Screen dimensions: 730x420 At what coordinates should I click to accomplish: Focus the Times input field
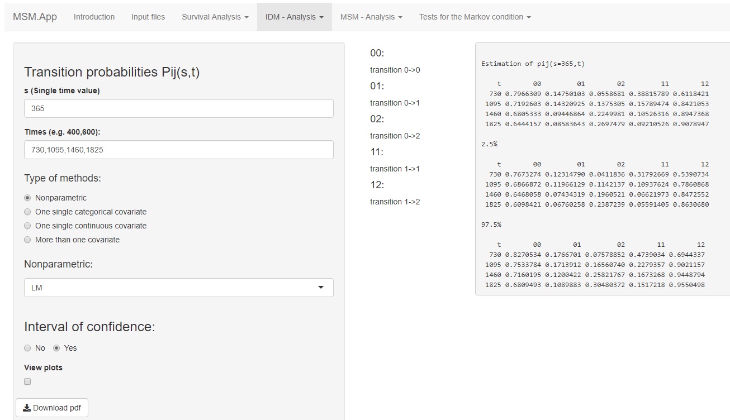tap(179, 150)
